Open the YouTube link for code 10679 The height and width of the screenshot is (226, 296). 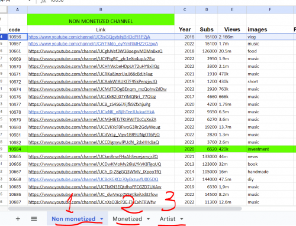92,119
